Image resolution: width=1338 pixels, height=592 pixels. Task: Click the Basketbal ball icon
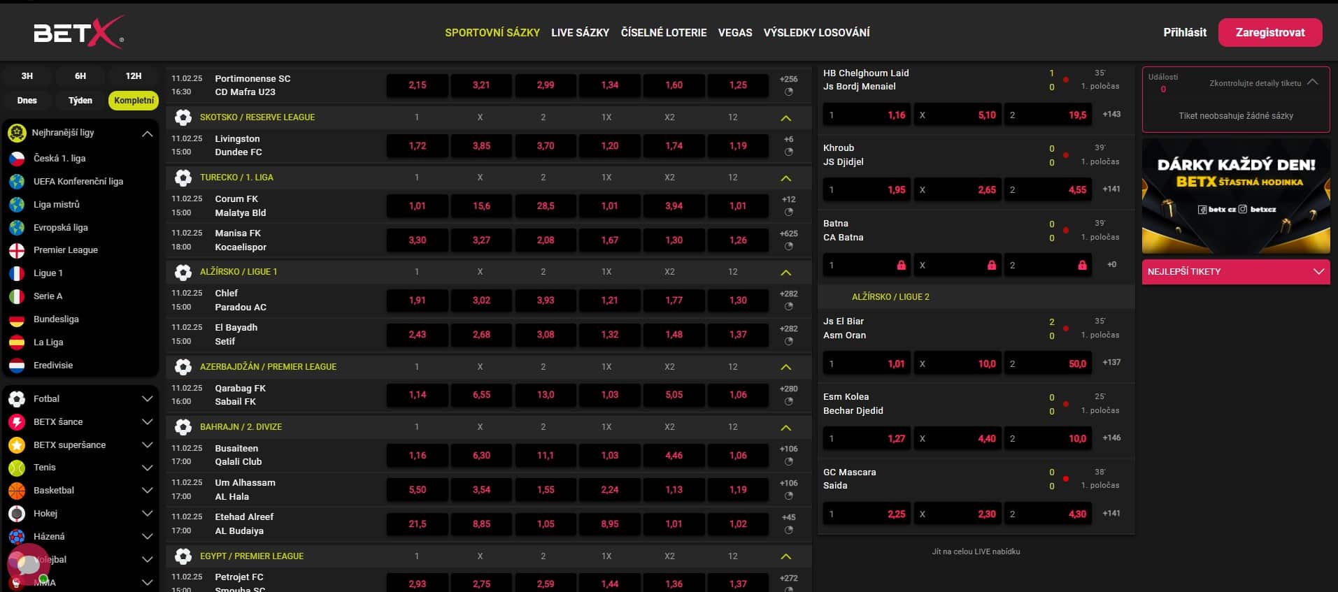17,491
